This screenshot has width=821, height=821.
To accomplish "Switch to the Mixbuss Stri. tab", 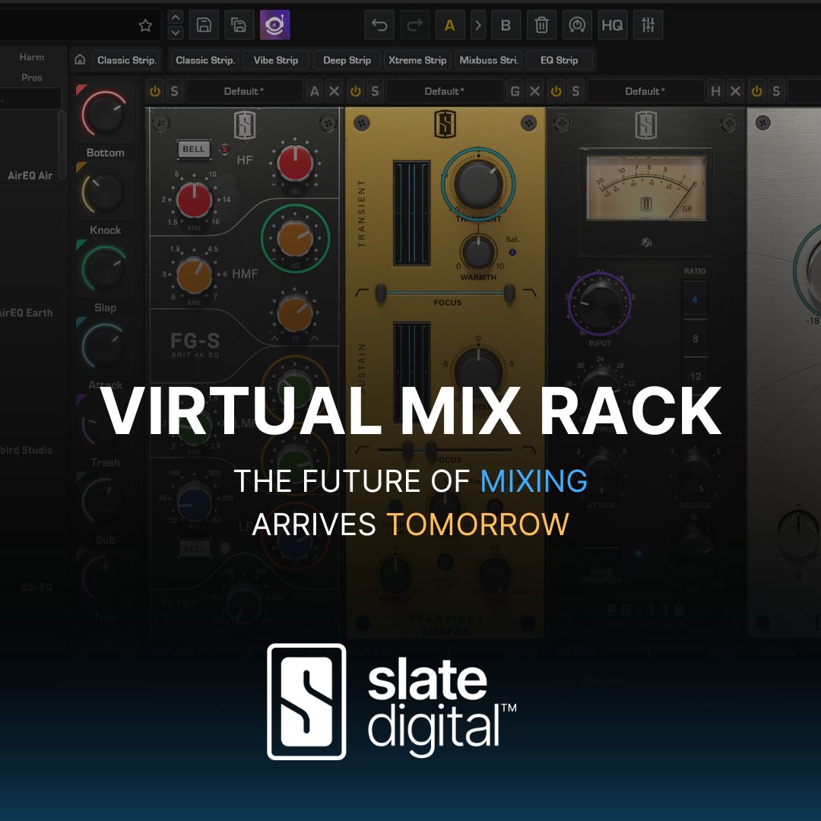I will [489, 60].
